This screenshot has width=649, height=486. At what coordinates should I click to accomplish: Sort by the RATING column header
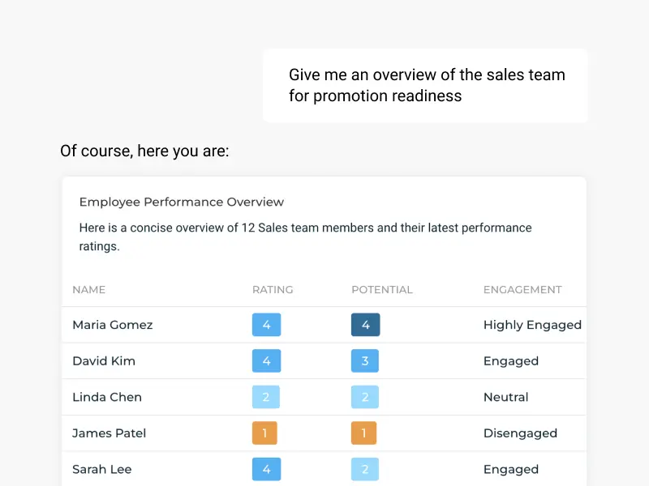(x=273, y=290)
